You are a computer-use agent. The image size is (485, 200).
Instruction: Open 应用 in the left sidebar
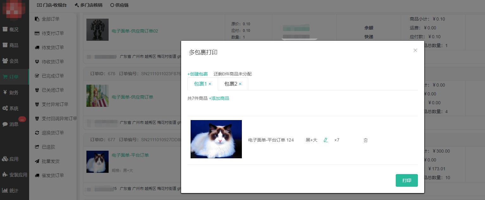click(x=14, y=159)
